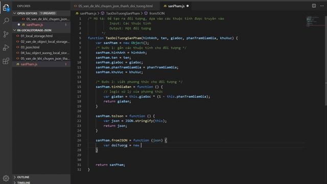Image resolution: width=327 pixels, height=184 pixels.
Task: Click the editor vertical scrollbar
Action: coord(326,60)
